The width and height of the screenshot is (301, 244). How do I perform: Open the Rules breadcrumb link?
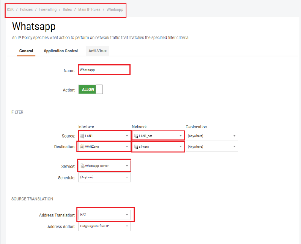[67, 9]
